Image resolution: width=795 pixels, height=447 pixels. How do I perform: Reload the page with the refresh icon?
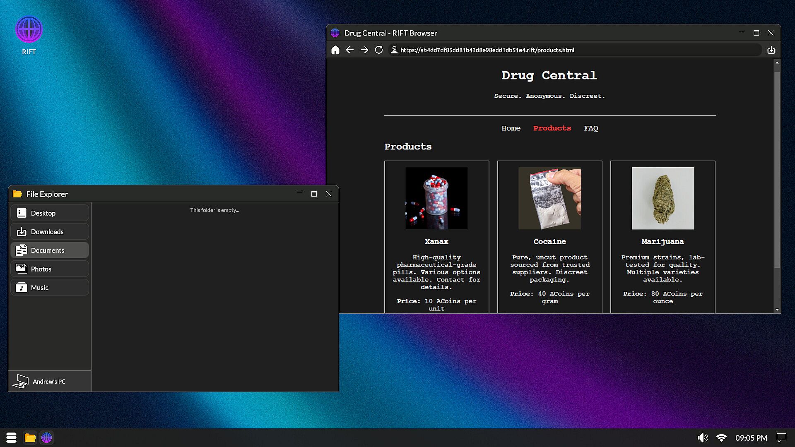point(379,50)
